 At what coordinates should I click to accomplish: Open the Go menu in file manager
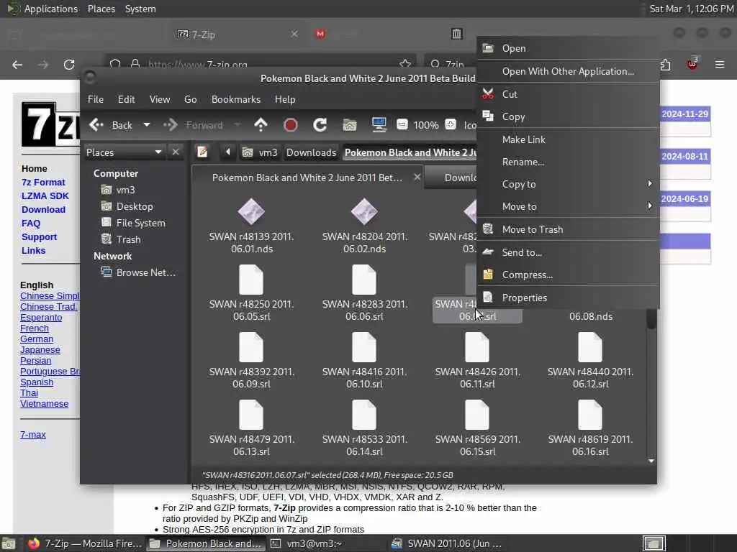pos(190,99)
